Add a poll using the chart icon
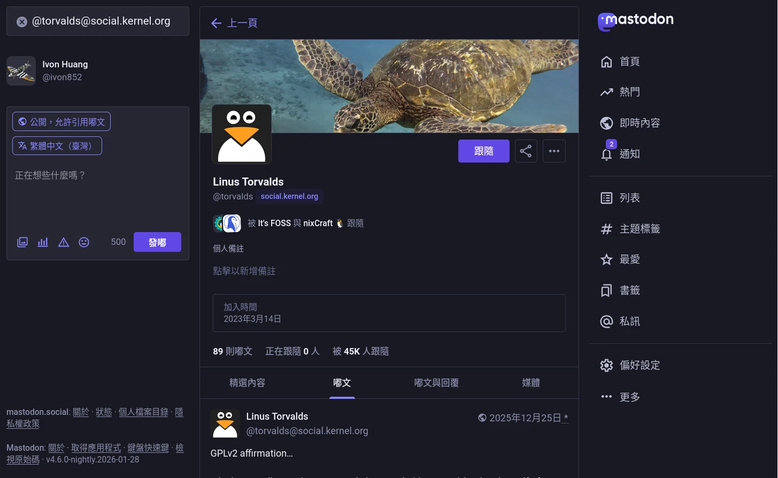 [43, 242]
